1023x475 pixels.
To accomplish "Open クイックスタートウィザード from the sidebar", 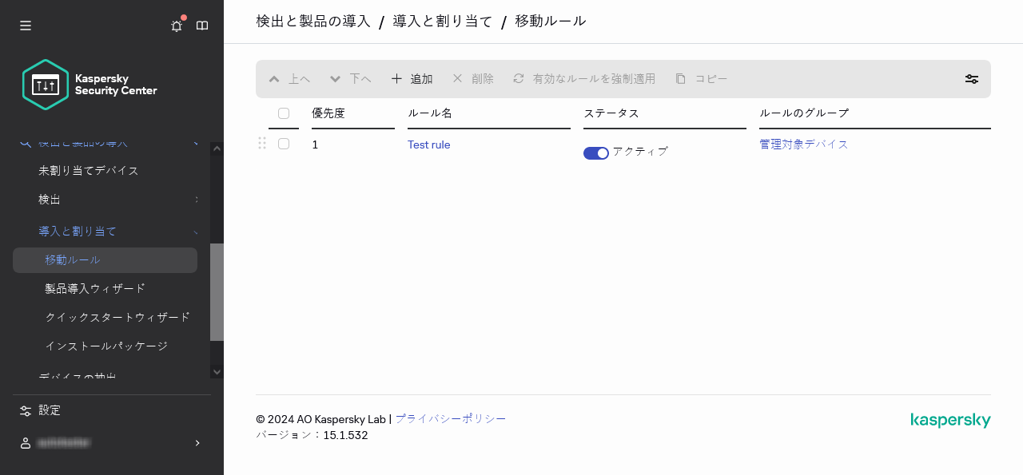I will coord(117,317).
